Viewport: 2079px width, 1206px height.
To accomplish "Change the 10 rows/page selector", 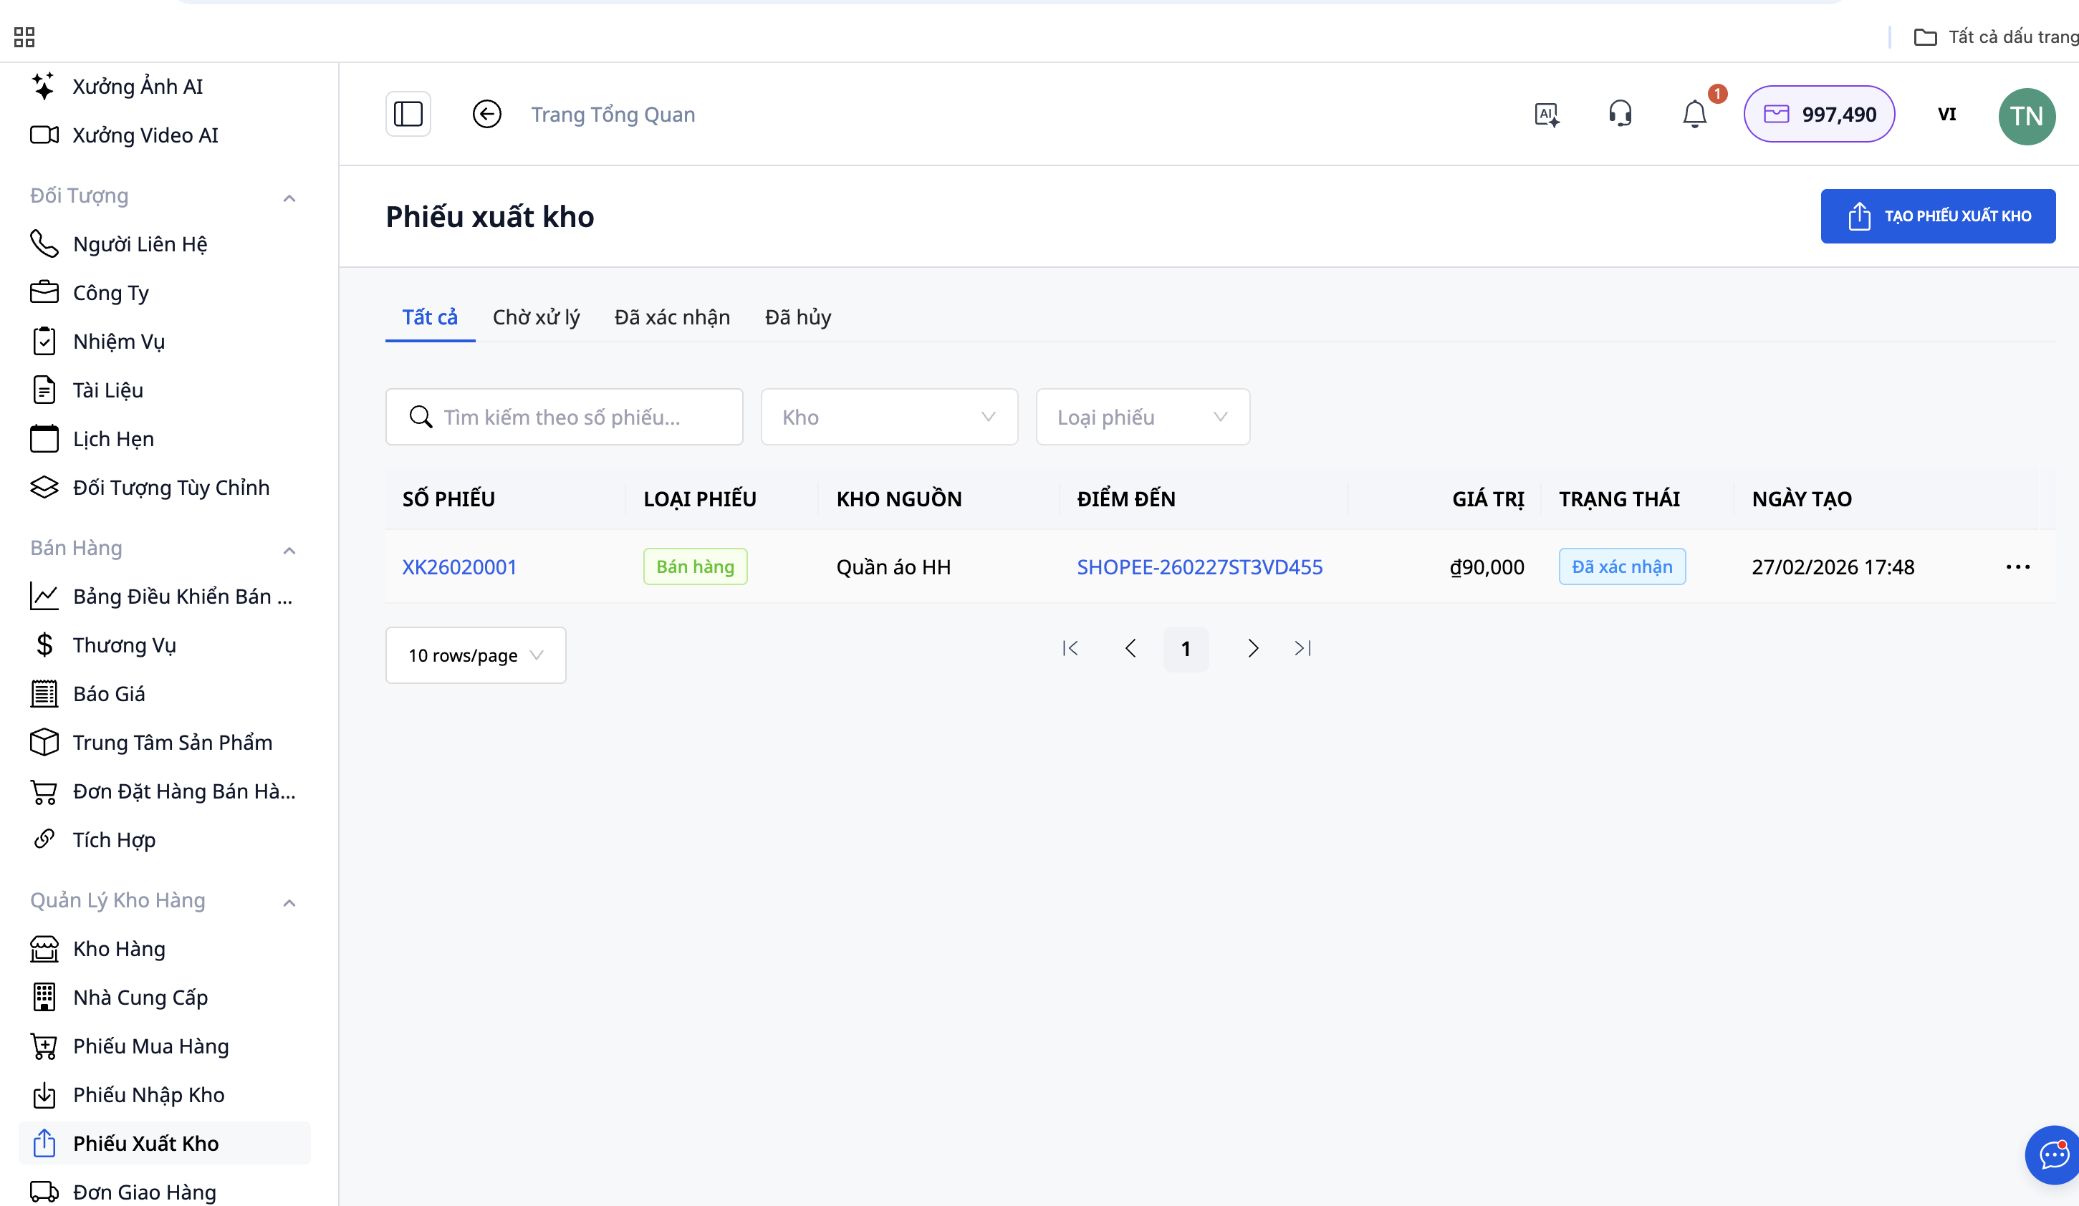I will tap(475, 655).
